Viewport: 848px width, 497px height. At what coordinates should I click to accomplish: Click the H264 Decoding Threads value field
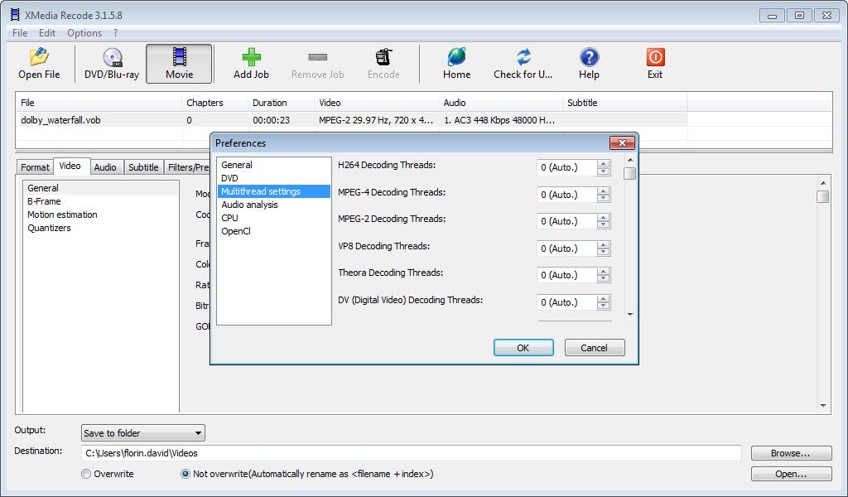[x=566, y=167]
